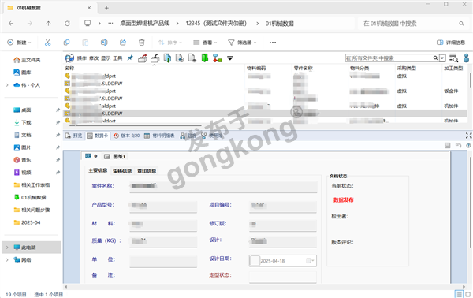Click the get latest version icon

click(167, 58)
